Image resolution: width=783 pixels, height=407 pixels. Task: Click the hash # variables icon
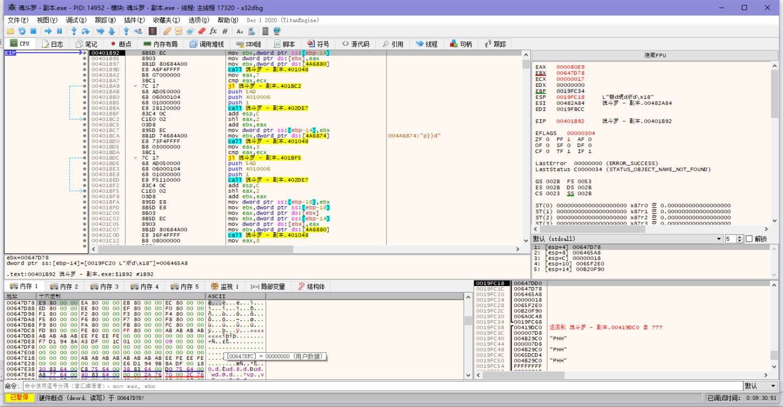(225, 31)
